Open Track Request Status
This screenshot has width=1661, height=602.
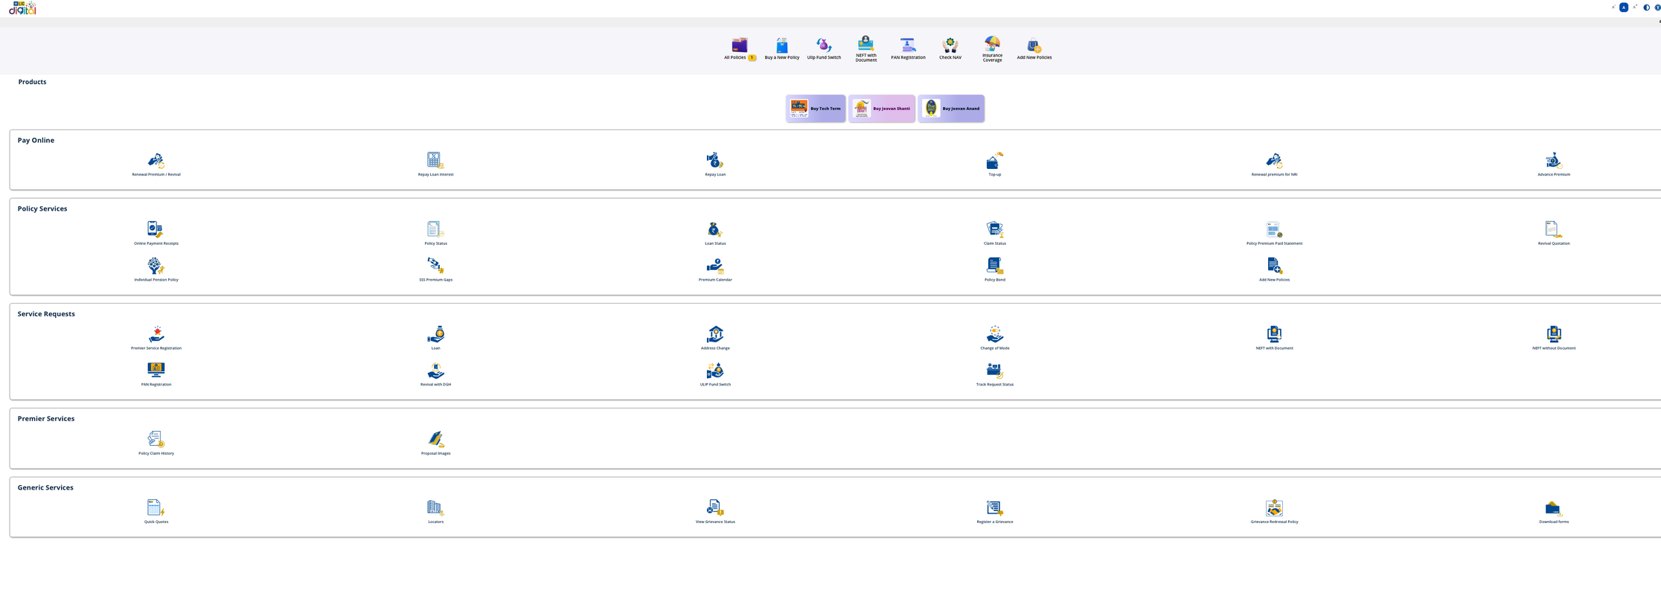pos(994,371)
